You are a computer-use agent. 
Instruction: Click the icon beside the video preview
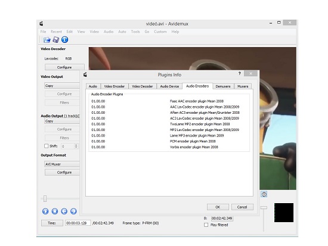[x=264, y=194]
